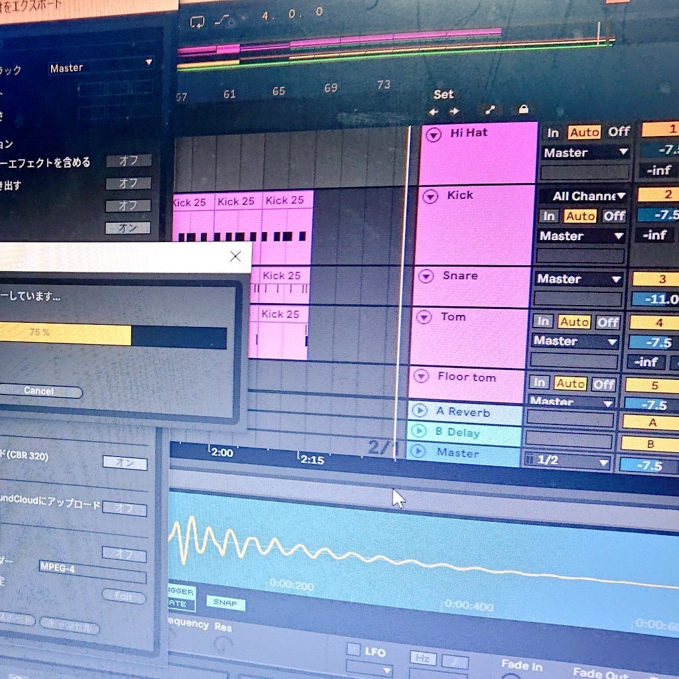Click Snare track activator 3
The image size is (679, 679).
coord(656,279)
